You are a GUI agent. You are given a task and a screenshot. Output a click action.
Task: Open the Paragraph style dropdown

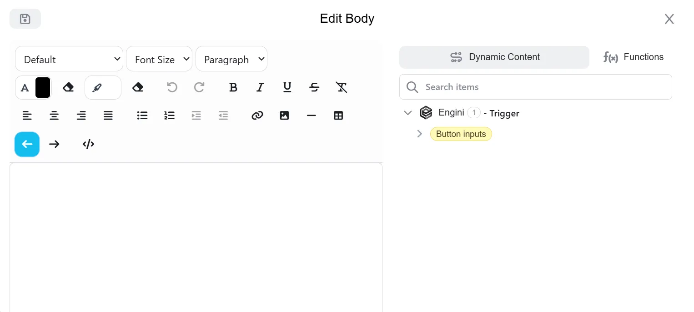click(231, 59)
